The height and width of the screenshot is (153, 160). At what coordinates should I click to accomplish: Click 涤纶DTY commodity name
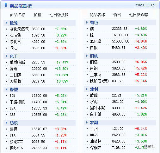(x=16, y=142)
